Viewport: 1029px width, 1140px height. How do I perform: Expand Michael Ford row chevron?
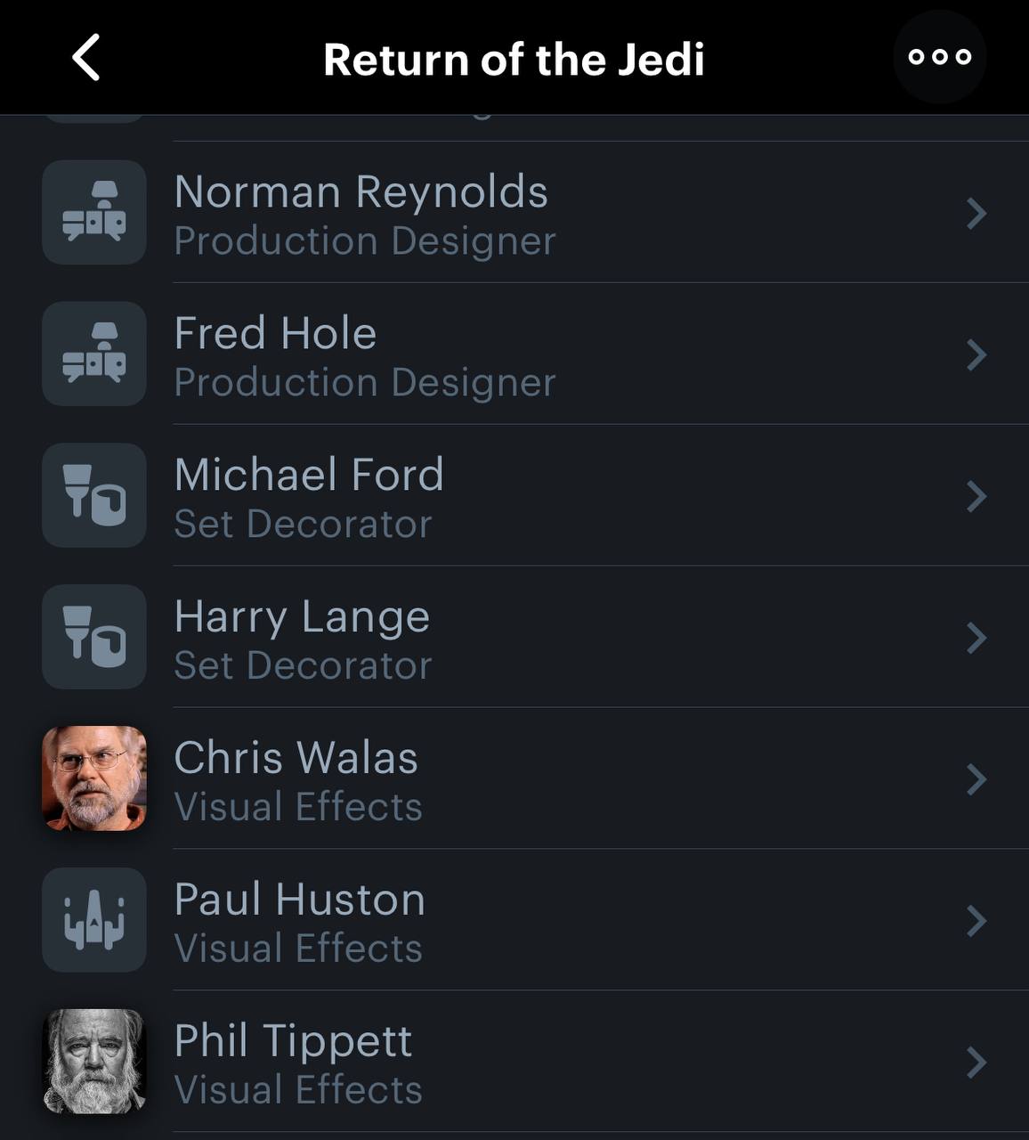click(976, 496)
